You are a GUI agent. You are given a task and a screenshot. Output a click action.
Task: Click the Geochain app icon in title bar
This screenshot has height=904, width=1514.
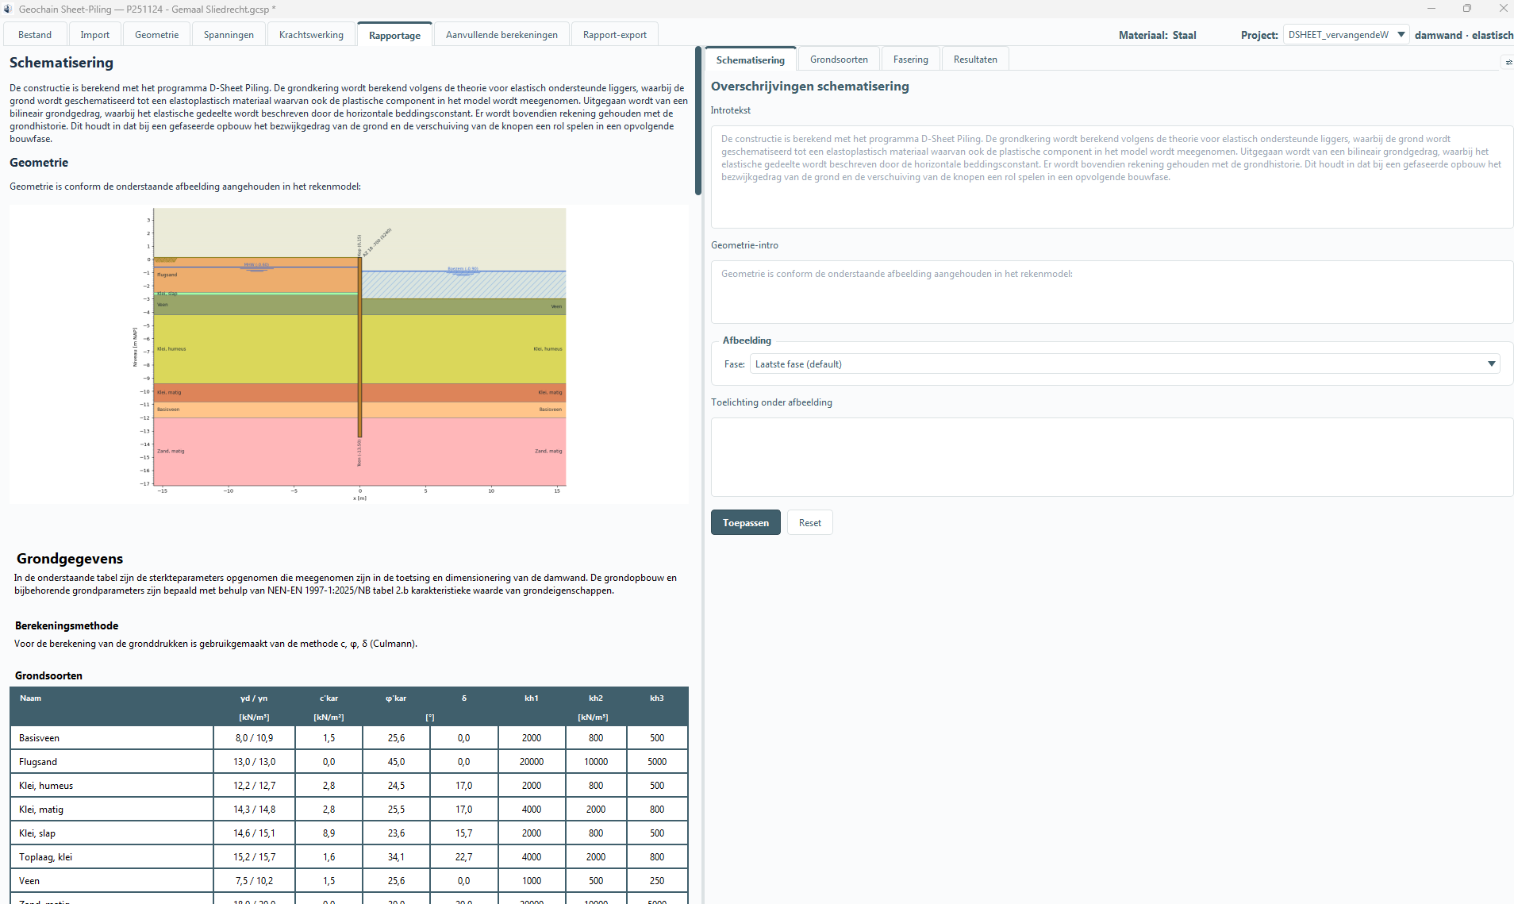click(x=8, y=9)
